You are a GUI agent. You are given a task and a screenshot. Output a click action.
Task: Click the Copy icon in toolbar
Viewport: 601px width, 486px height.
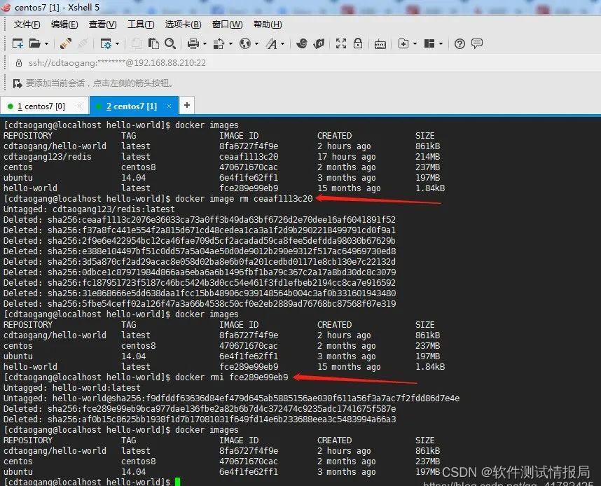(x=137, y=43)
